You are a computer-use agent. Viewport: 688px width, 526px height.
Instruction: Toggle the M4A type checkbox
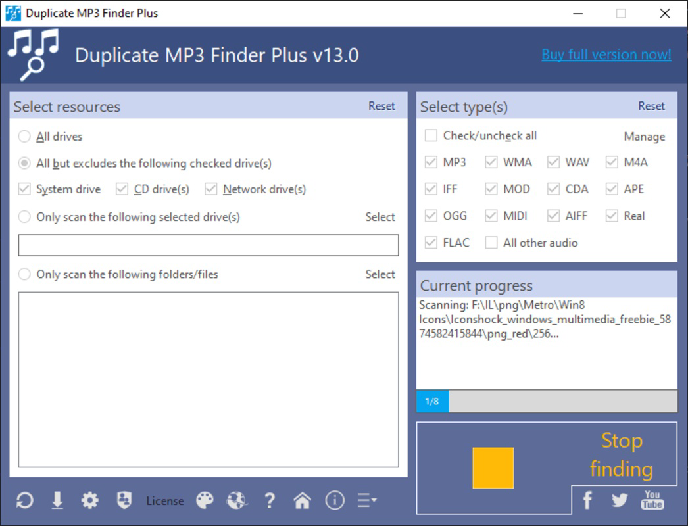pos(612,162)
